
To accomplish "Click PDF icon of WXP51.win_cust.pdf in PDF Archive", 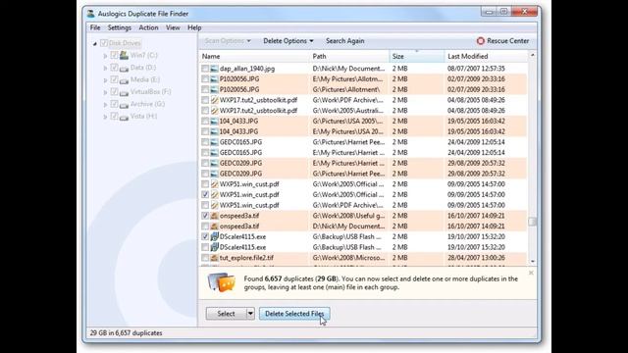I will (x=214, y=205).
